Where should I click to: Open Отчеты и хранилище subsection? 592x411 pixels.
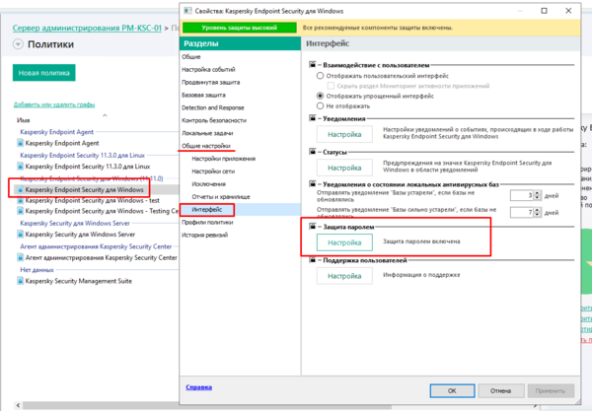pos(221,196)
